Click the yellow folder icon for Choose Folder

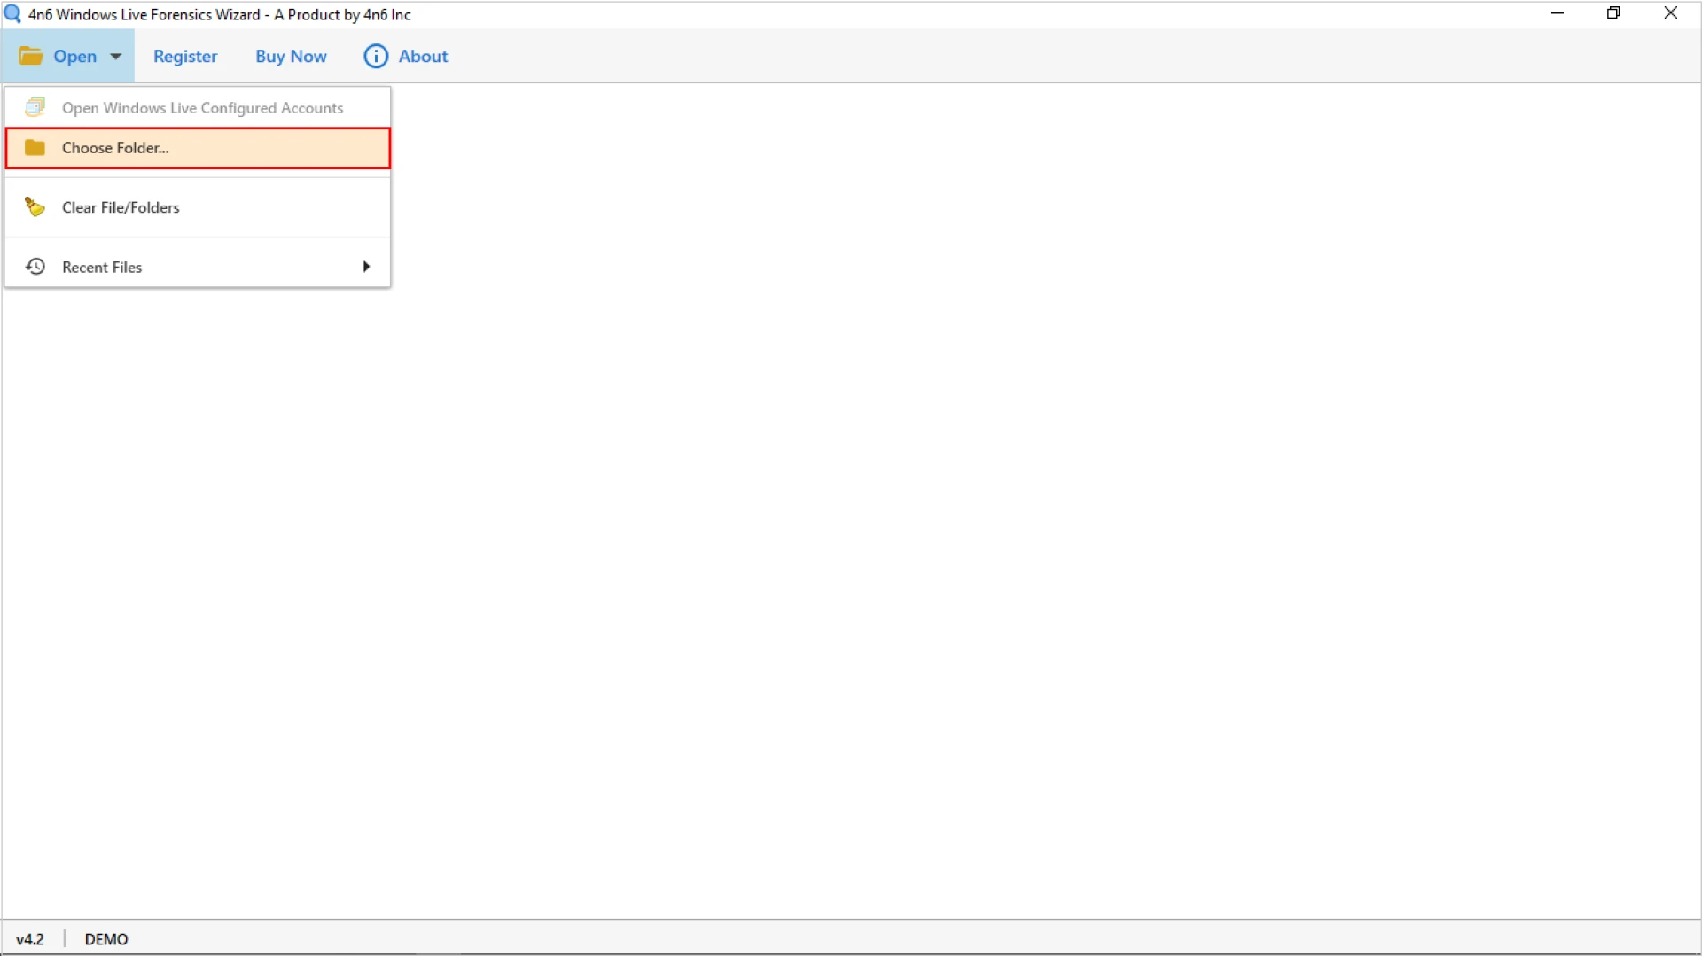pyautogui.click(x=35, y=147)
